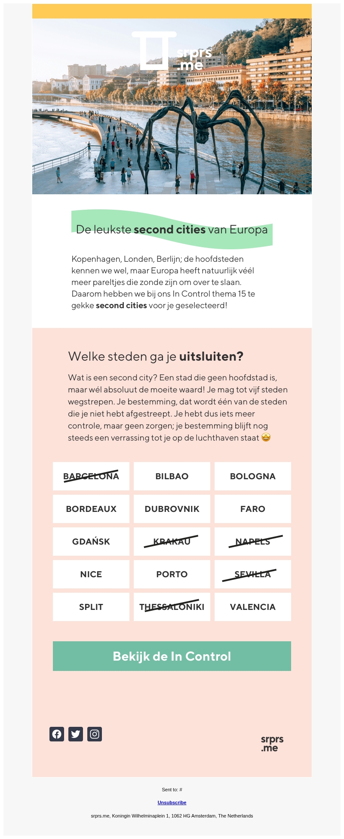This screenshot has width=344, height=839.
Task: Toggle the crossed-out Thessaloniki city tile
Action: 172,607
